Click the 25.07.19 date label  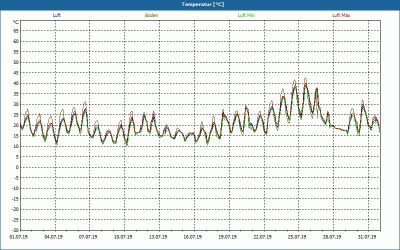pos(297,237)
